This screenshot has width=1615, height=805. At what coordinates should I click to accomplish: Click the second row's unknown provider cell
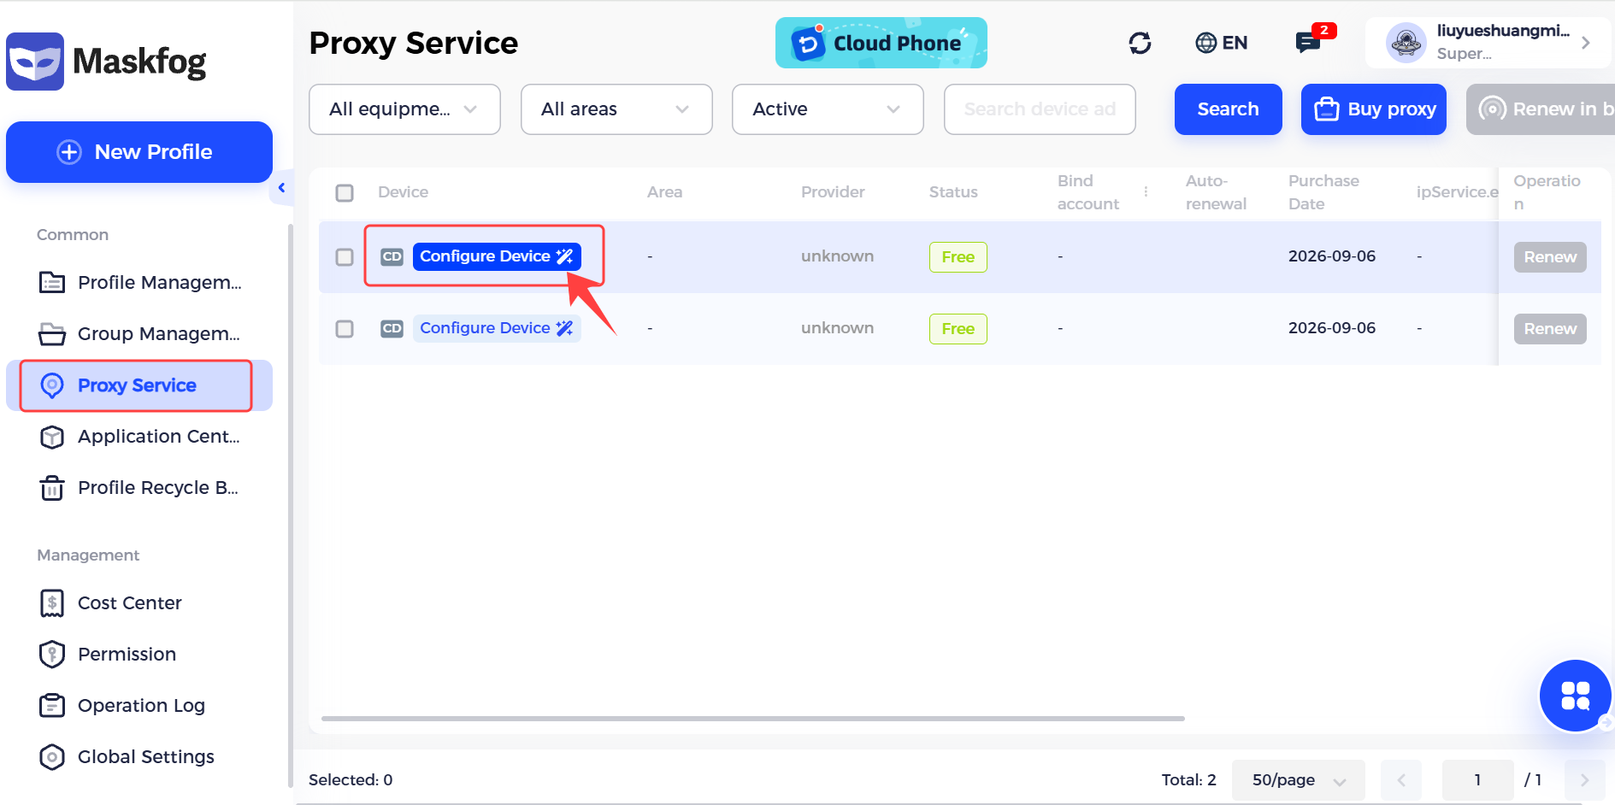[837, 328]
